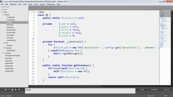Click the 'Line 1, Column 1' status text

coord(6,96)
